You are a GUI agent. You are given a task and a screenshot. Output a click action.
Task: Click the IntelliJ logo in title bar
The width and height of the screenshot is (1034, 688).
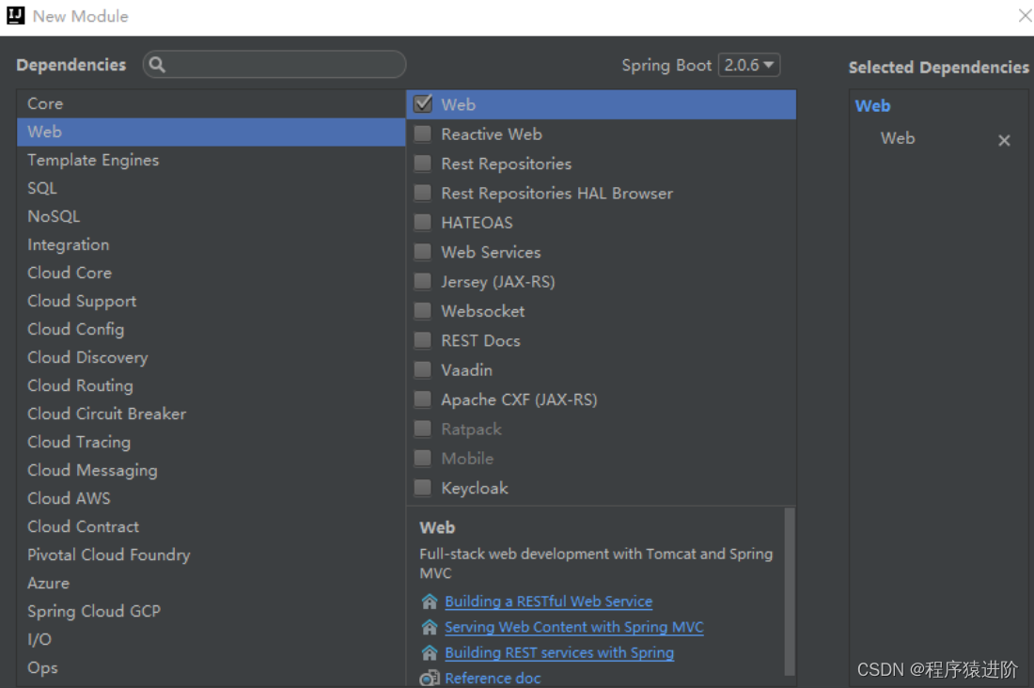(15, 16)
